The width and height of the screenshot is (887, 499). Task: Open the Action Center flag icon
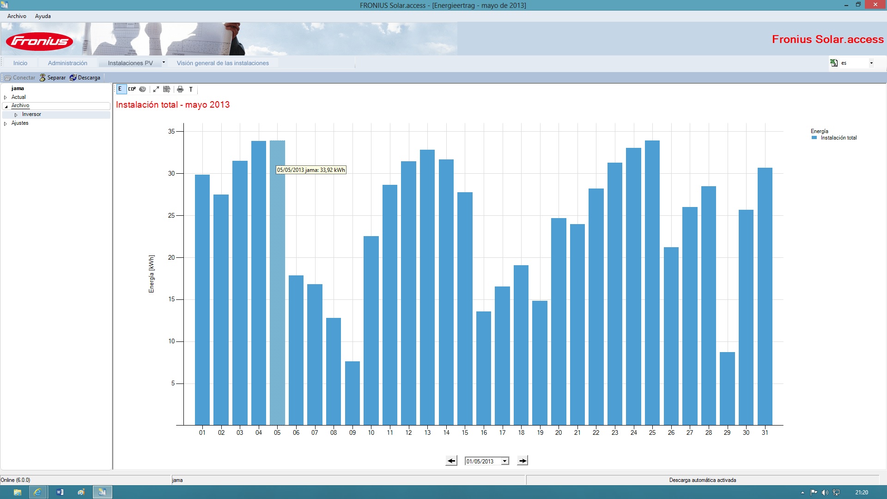click(814, 493)
